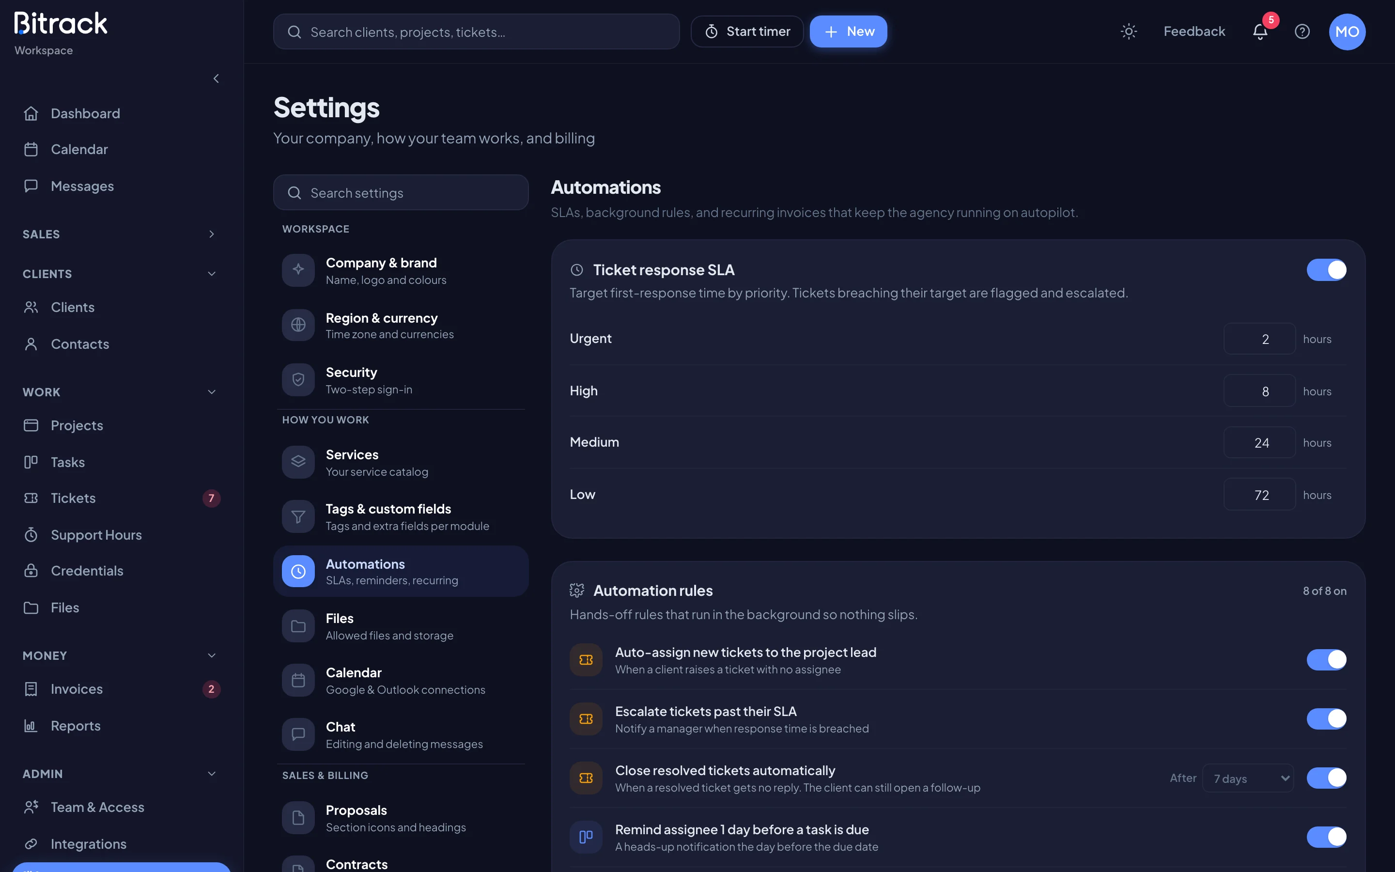Collapse the ADMIN sidebar section
Image resolution: width=1395 pixels, height=872 pixels.
click(x=121, y=774)
